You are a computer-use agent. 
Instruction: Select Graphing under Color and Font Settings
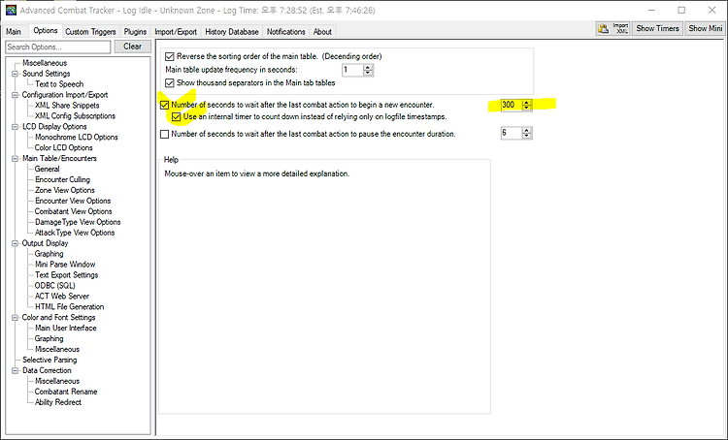(50, 339)
